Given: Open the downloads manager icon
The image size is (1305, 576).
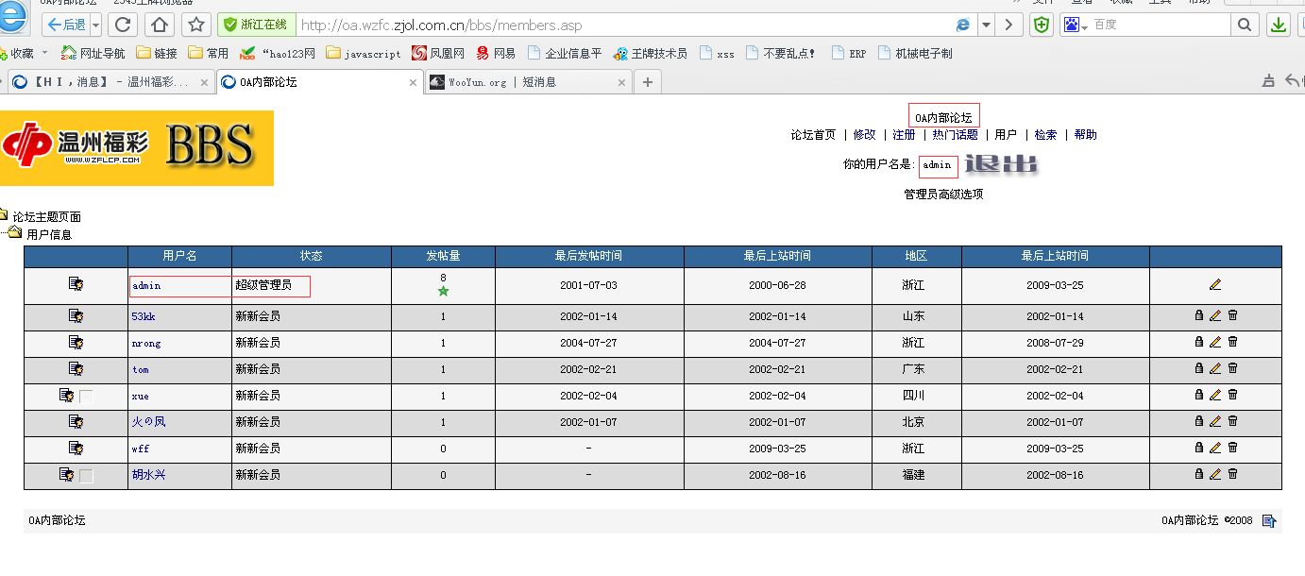Looking at the screenshot, I should [1279, 25].
